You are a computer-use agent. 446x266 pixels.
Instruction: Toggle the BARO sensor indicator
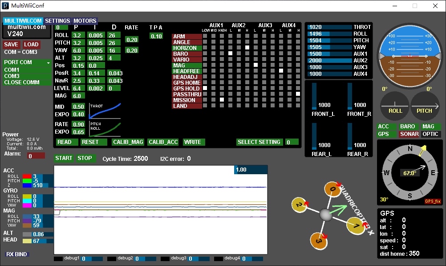[x=409, y=127]
